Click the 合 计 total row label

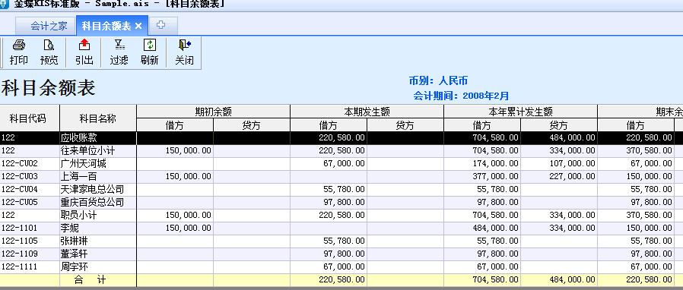point(90,280)
